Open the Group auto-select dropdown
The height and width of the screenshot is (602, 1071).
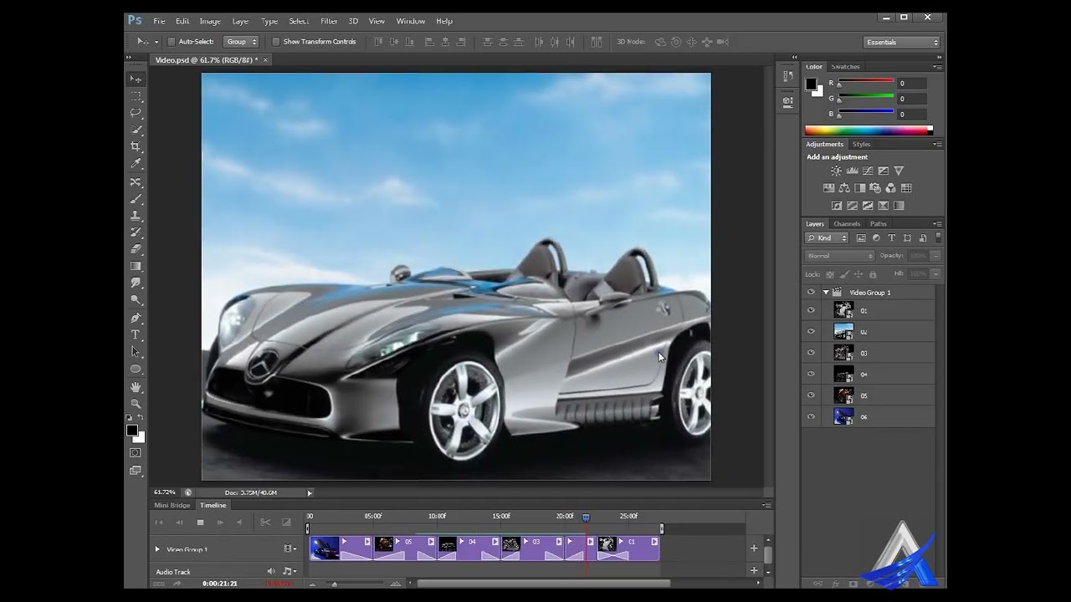pyautogui.click(x=242, y=42)
